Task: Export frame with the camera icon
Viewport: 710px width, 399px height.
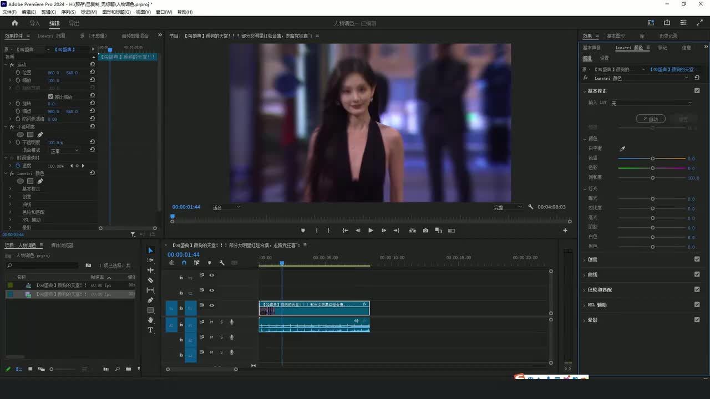Action: (425, 231)
